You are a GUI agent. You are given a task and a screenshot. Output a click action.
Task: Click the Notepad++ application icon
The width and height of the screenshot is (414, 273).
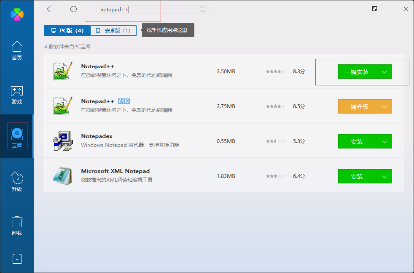coord(62,71)
